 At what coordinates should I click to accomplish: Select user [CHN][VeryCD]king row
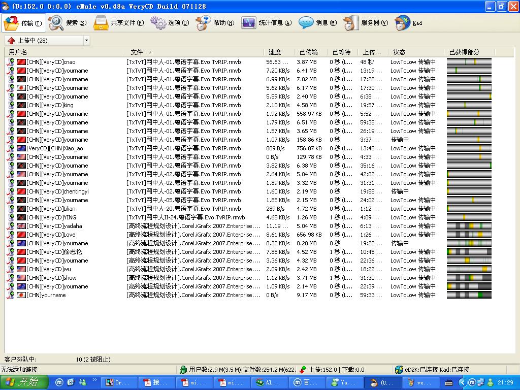click(249, 105)
